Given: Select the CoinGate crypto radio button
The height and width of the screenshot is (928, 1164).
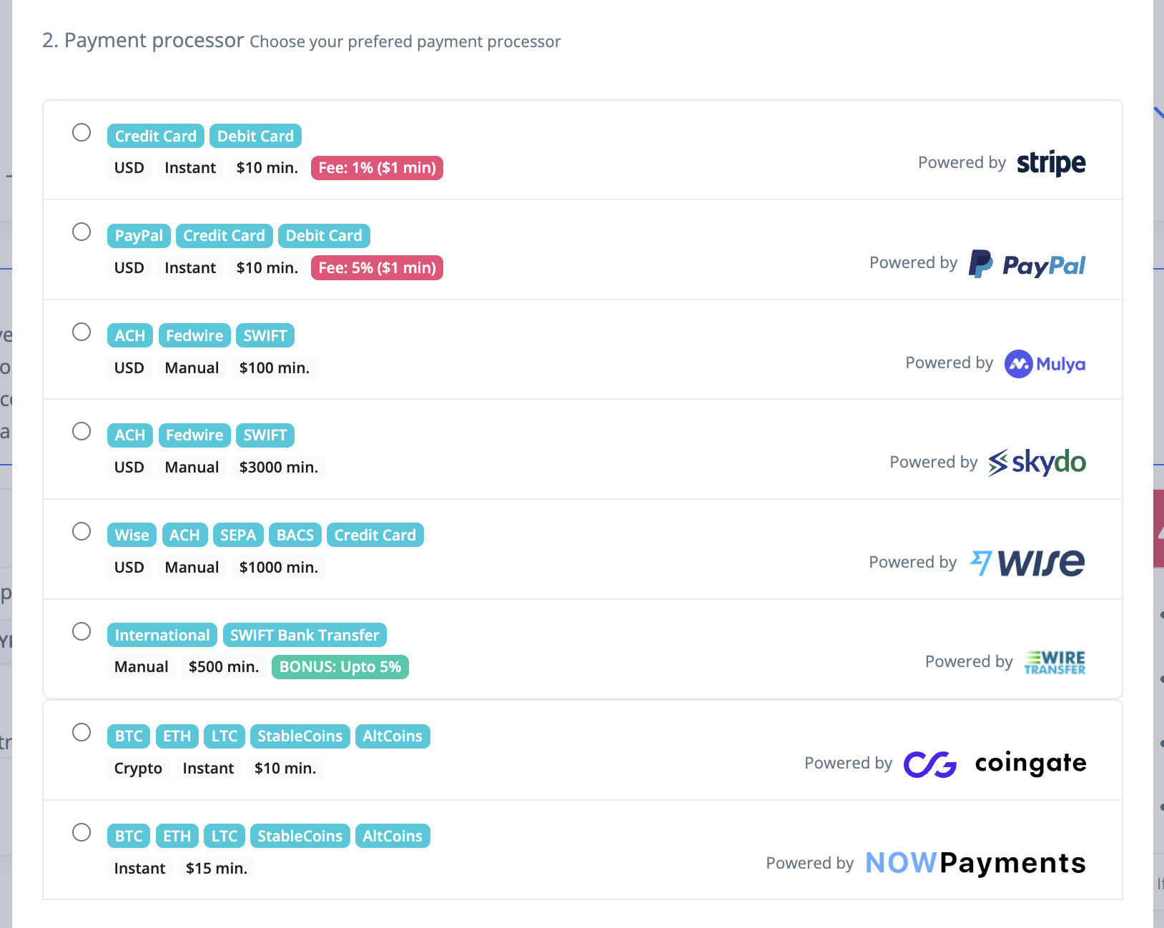Looking at the screenshot, I should pyautogui.click(x=82, y=732).
